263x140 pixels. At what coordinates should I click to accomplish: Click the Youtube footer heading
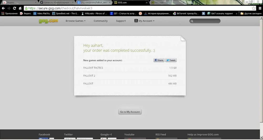(x=129, y=134)
